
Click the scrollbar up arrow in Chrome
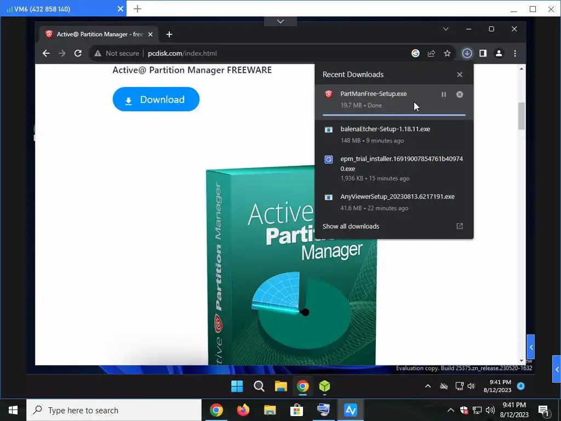pyautogui.click(x=522, y=69)
